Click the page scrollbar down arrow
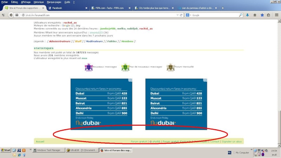Image resolution: width=281 pixels, height=158 pixels. click(279, 145)
